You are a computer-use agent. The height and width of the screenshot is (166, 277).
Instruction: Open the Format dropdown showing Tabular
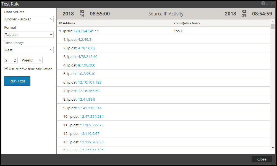point(29,34)
